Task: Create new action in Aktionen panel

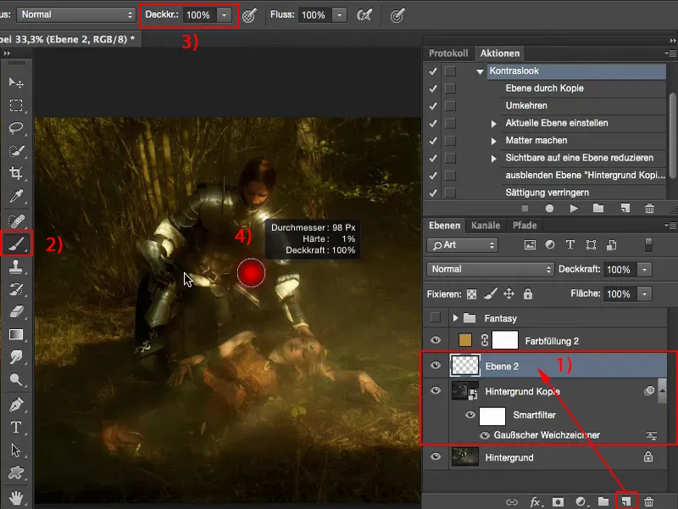Action: [x=625, y=208]
